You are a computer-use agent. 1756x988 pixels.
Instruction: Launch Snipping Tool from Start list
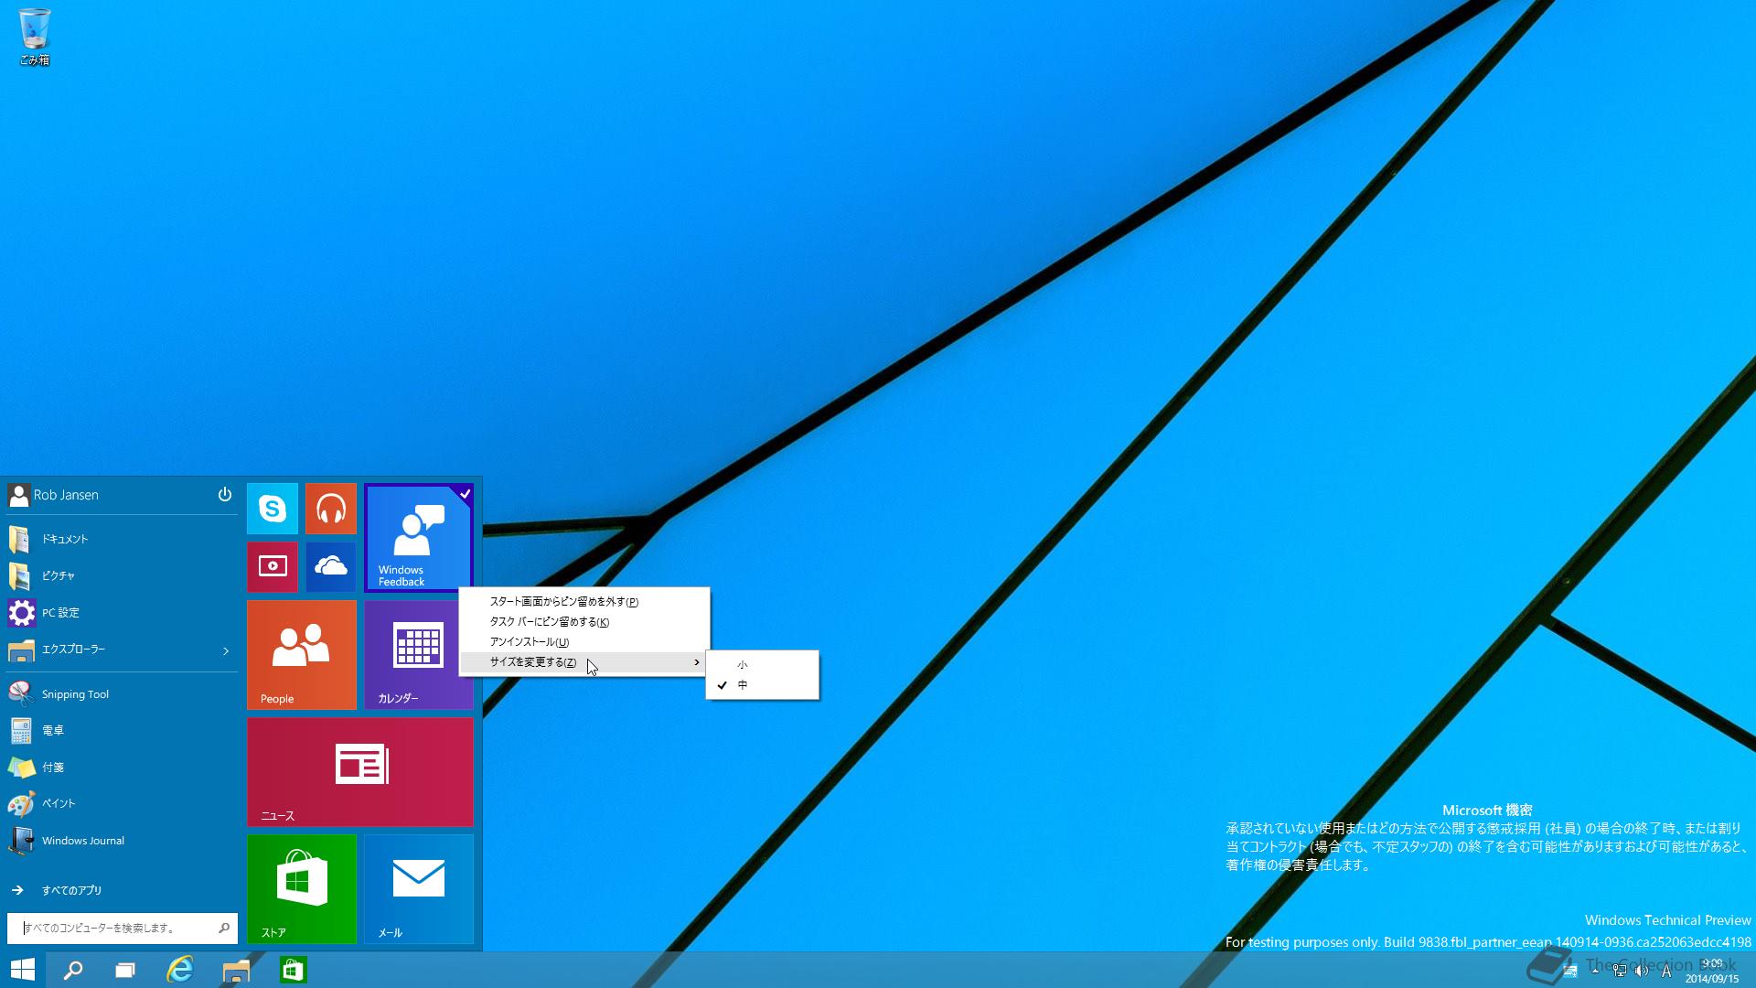click(x=121, y=694)
